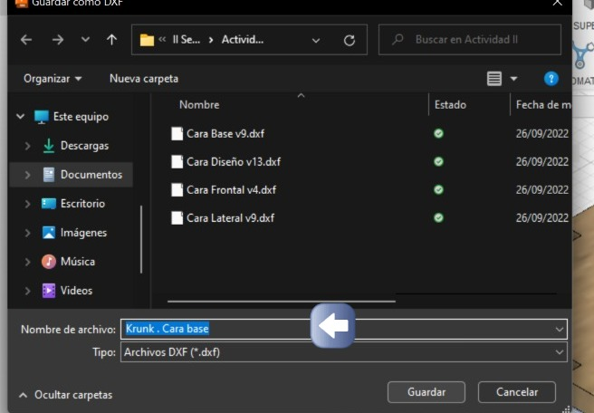This screenshot has height=413, width=594.
Task: Expand the Imágenes folder node
Action: [x=28, y=233]
